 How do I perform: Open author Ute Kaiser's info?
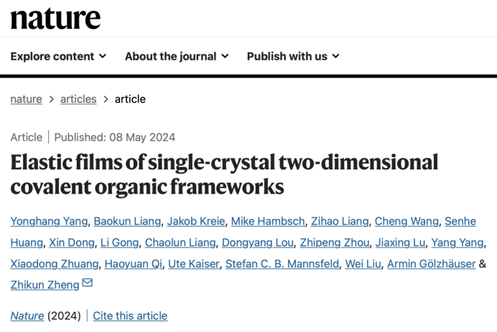point(192,264)
